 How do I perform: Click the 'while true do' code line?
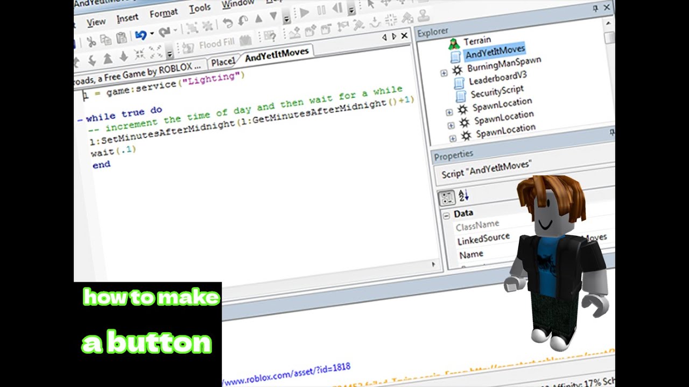coord(124,114)
